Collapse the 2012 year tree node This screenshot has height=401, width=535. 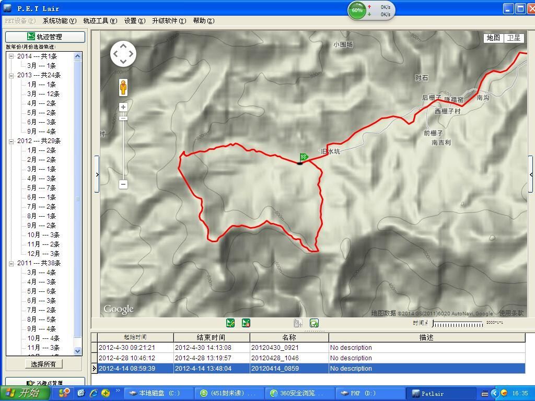(x=11, y=141)
